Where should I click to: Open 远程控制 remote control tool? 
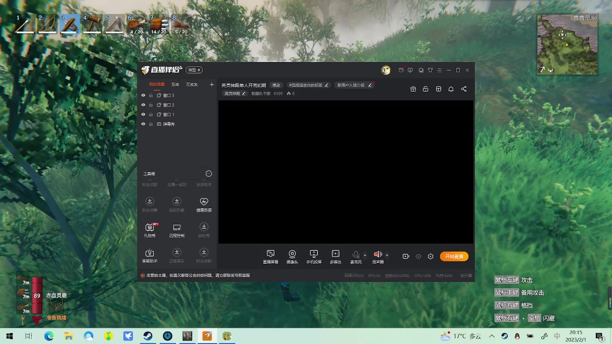[x=177, y=230]
